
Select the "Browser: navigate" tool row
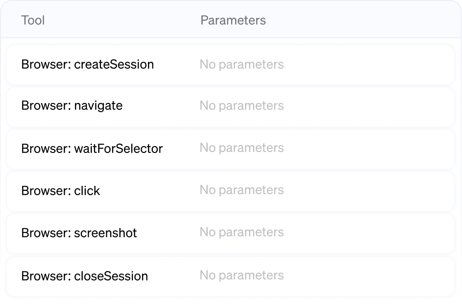pos(230,106)
